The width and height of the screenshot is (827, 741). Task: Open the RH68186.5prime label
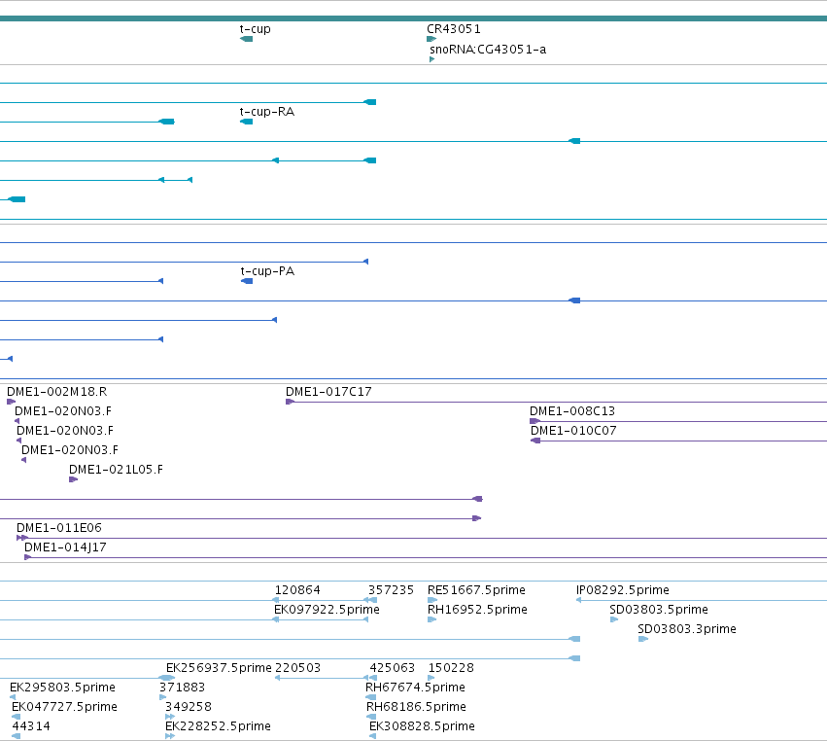tap(416, 707)
